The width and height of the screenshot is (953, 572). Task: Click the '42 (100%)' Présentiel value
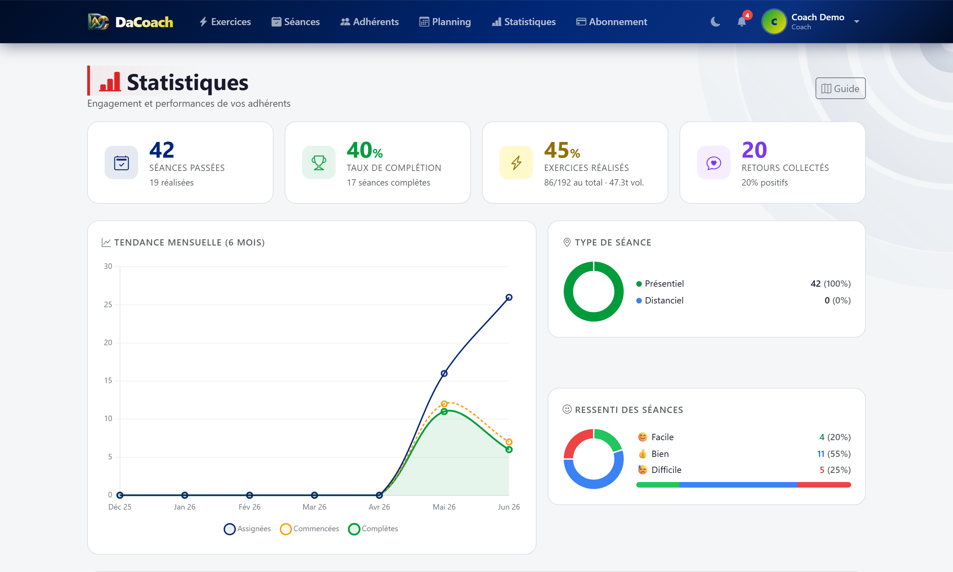click(x=831, y=284)
